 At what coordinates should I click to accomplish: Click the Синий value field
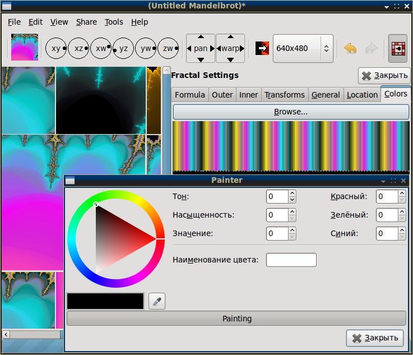coord(387,233)
